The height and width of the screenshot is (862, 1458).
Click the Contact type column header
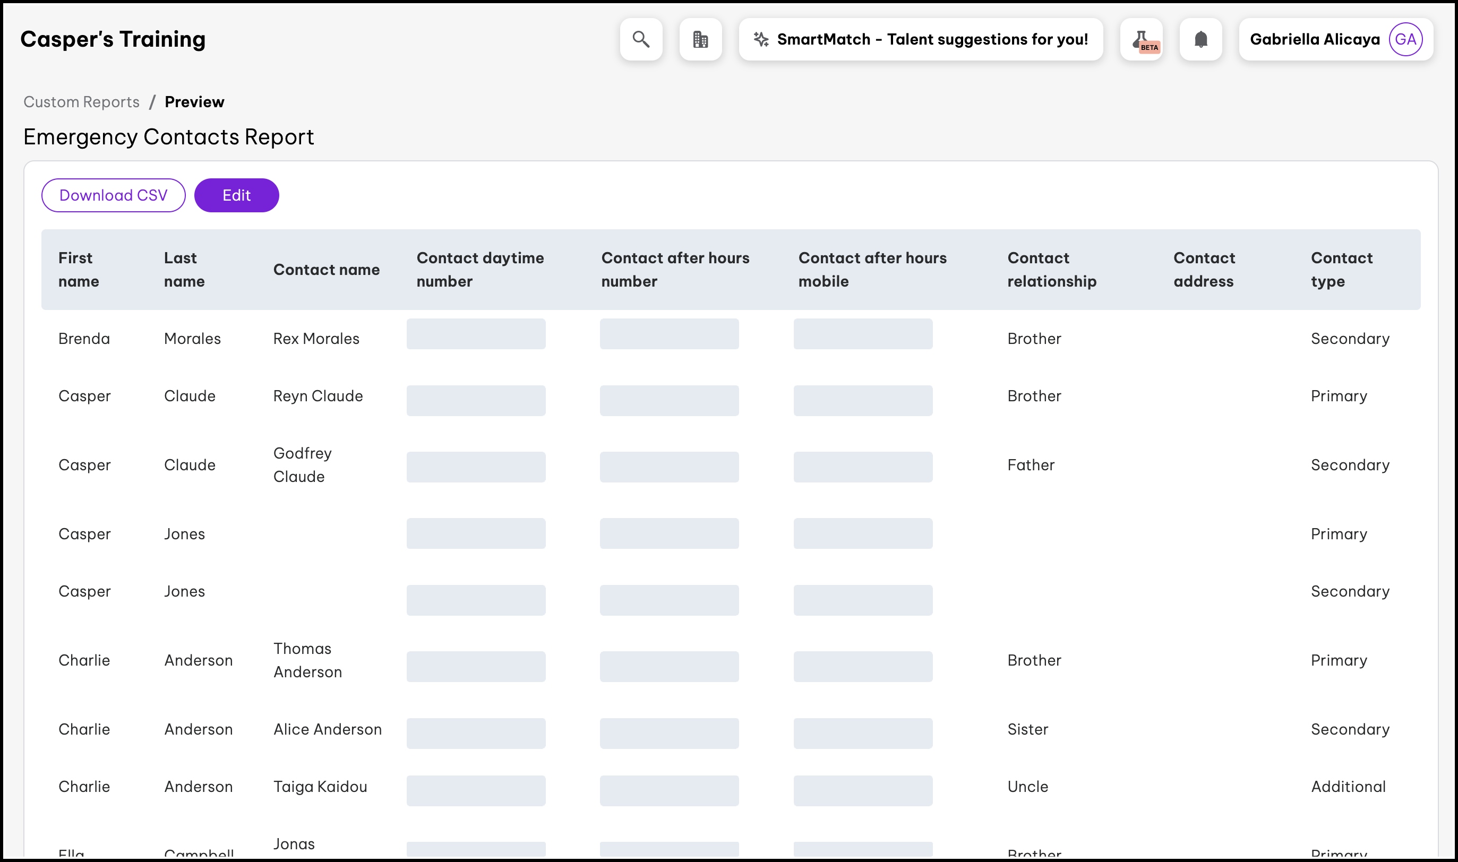[x=1341, y=270]
